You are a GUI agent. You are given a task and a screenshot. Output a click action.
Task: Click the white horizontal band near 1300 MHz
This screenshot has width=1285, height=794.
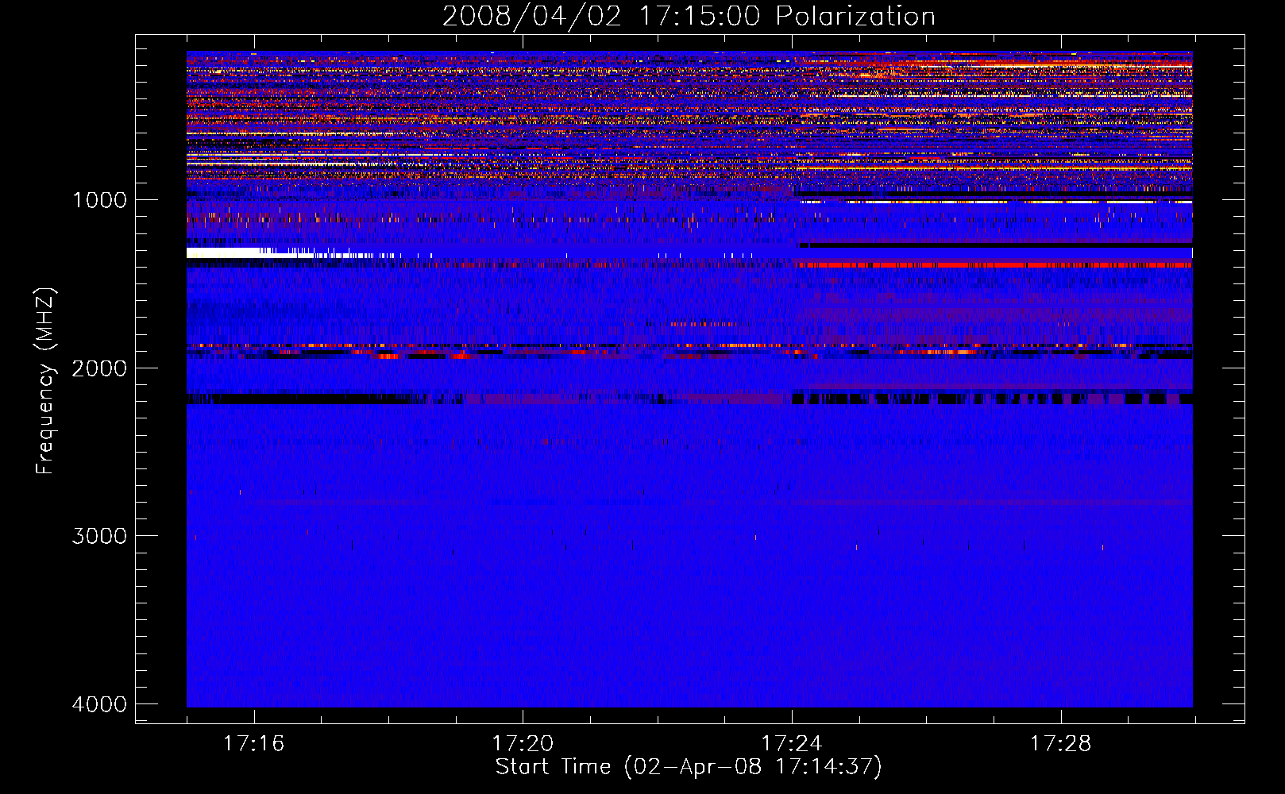click(250, 252)
